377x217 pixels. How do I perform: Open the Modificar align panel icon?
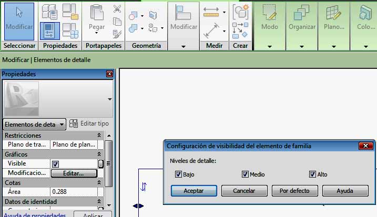[183, 13]
